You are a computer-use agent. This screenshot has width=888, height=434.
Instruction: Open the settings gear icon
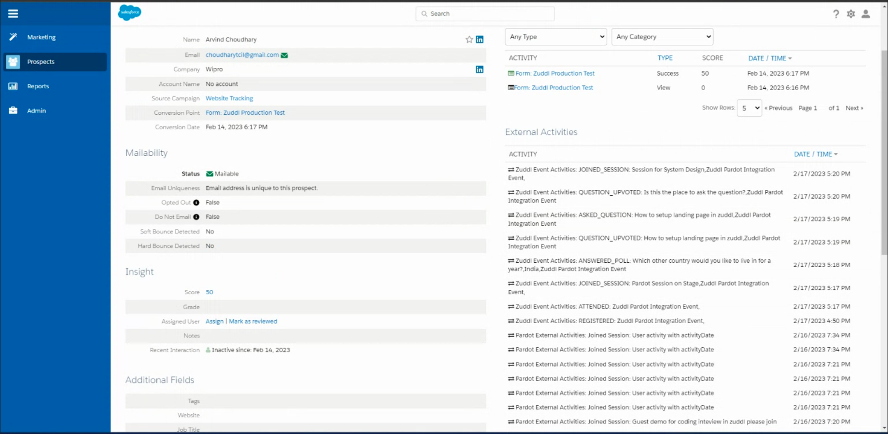[851, 14]
